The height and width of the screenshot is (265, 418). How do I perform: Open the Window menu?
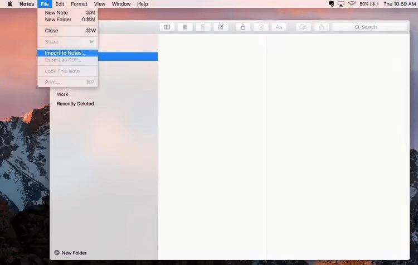[121, 4]
